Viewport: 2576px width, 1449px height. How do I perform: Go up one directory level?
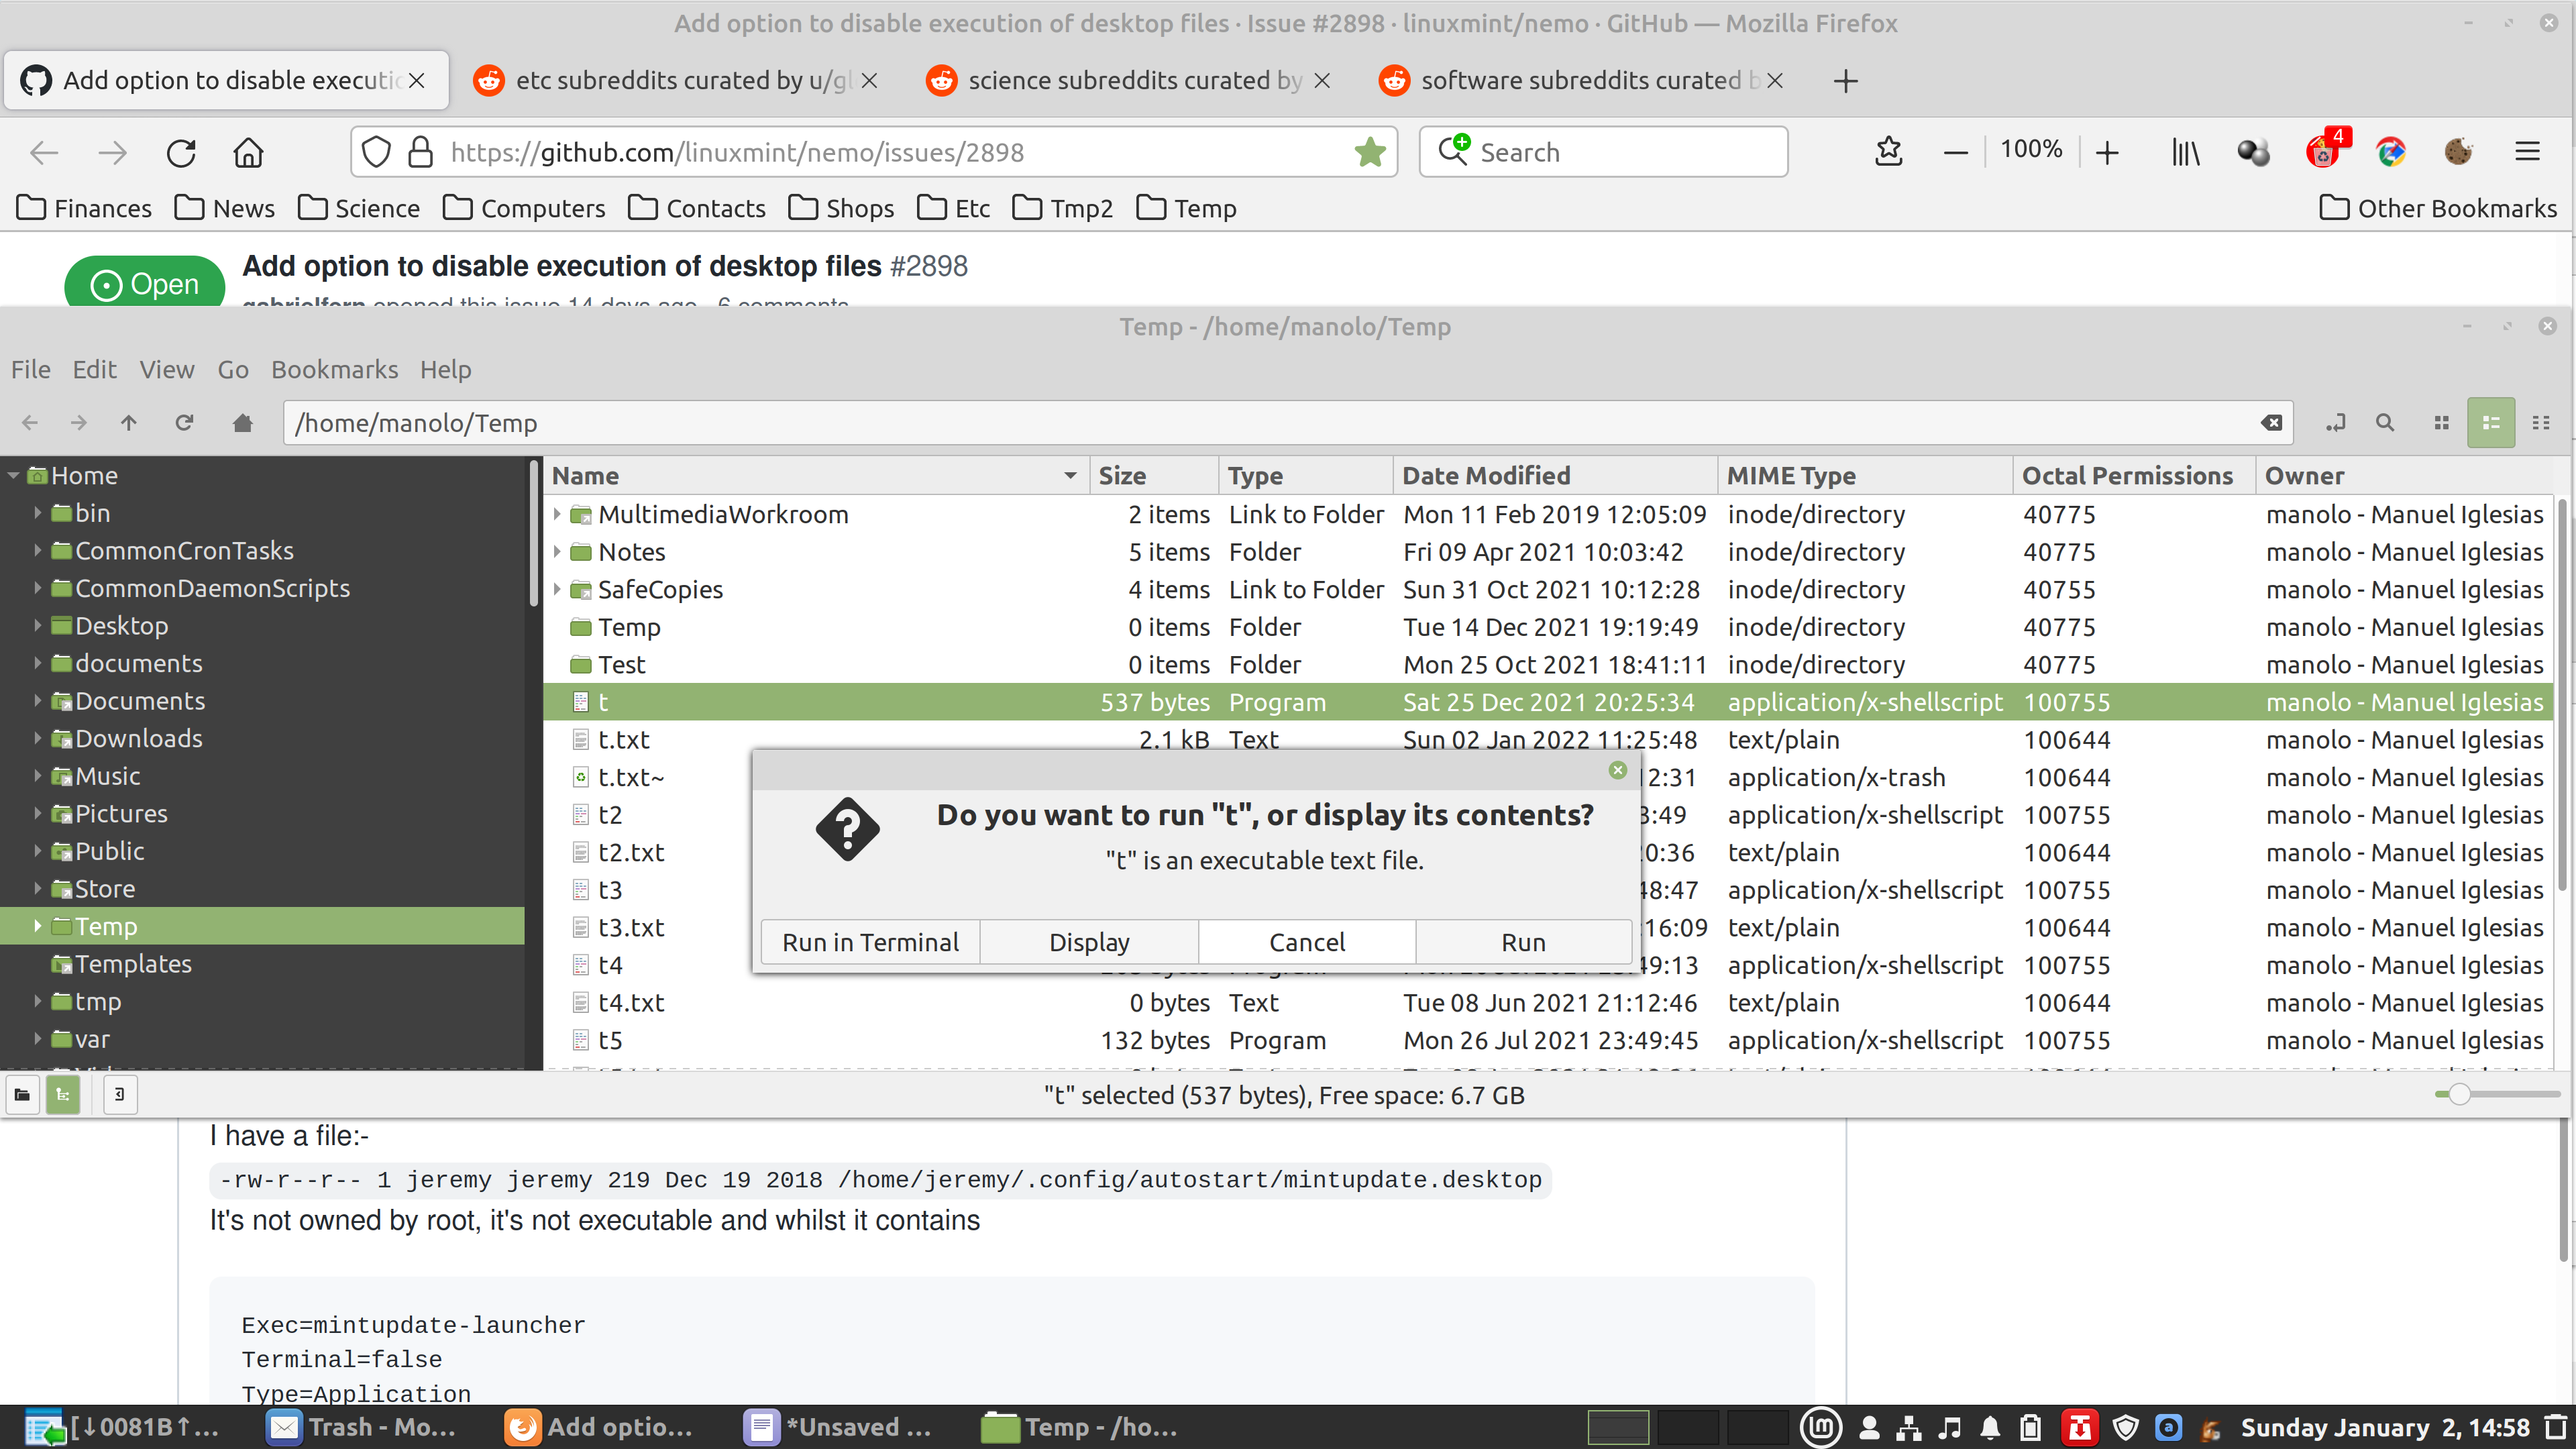pos(129,422)
